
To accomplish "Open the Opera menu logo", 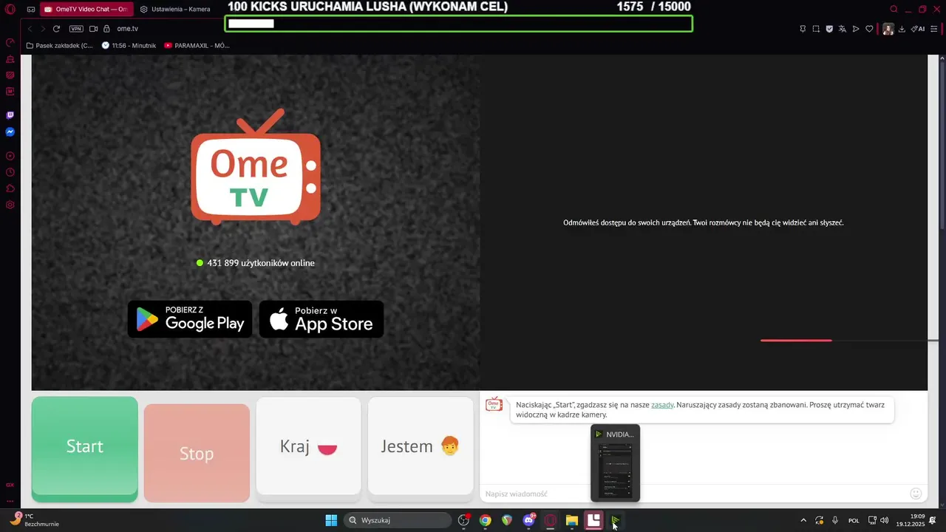I will [10, 9].
